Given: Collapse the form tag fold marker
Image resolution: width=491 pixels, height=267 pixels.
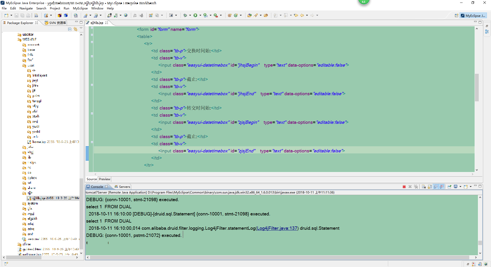Looking at the screenshot, I should pyautogui.click(x=92, y=28).
